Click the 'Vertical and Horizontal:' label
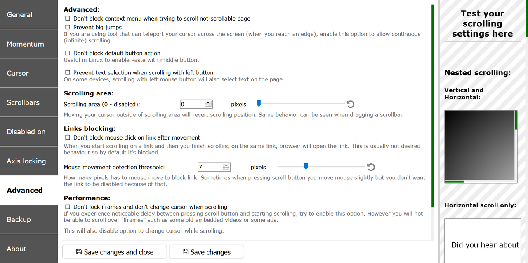This screenshot has height=263, width=528. (464, 93)
